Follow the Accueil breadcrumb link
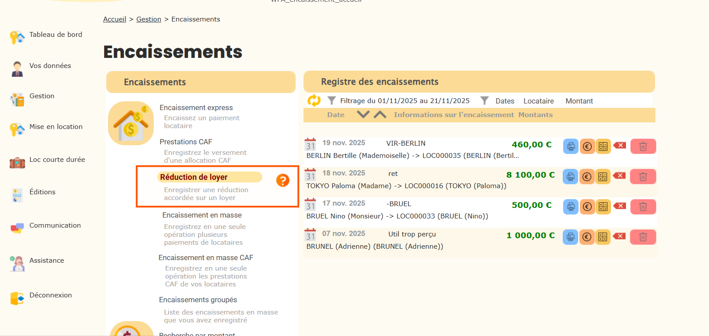Image resolution: width=709 pixels, height=336 pixels. tap(115, 19)
